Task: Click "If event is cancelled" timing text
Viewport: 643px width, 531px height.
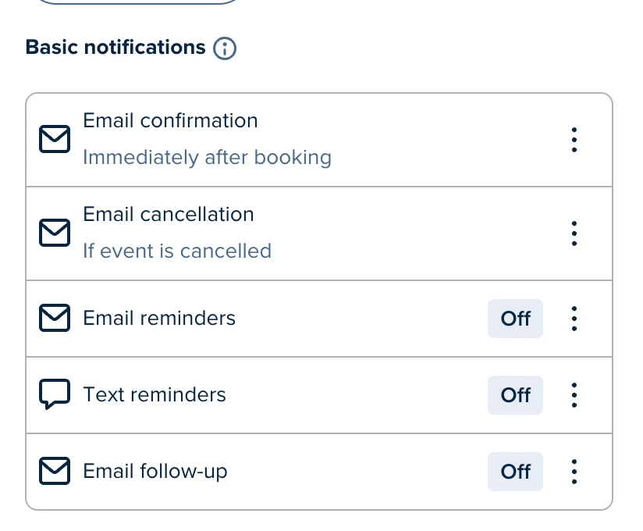Action: [x=177, y=251]
